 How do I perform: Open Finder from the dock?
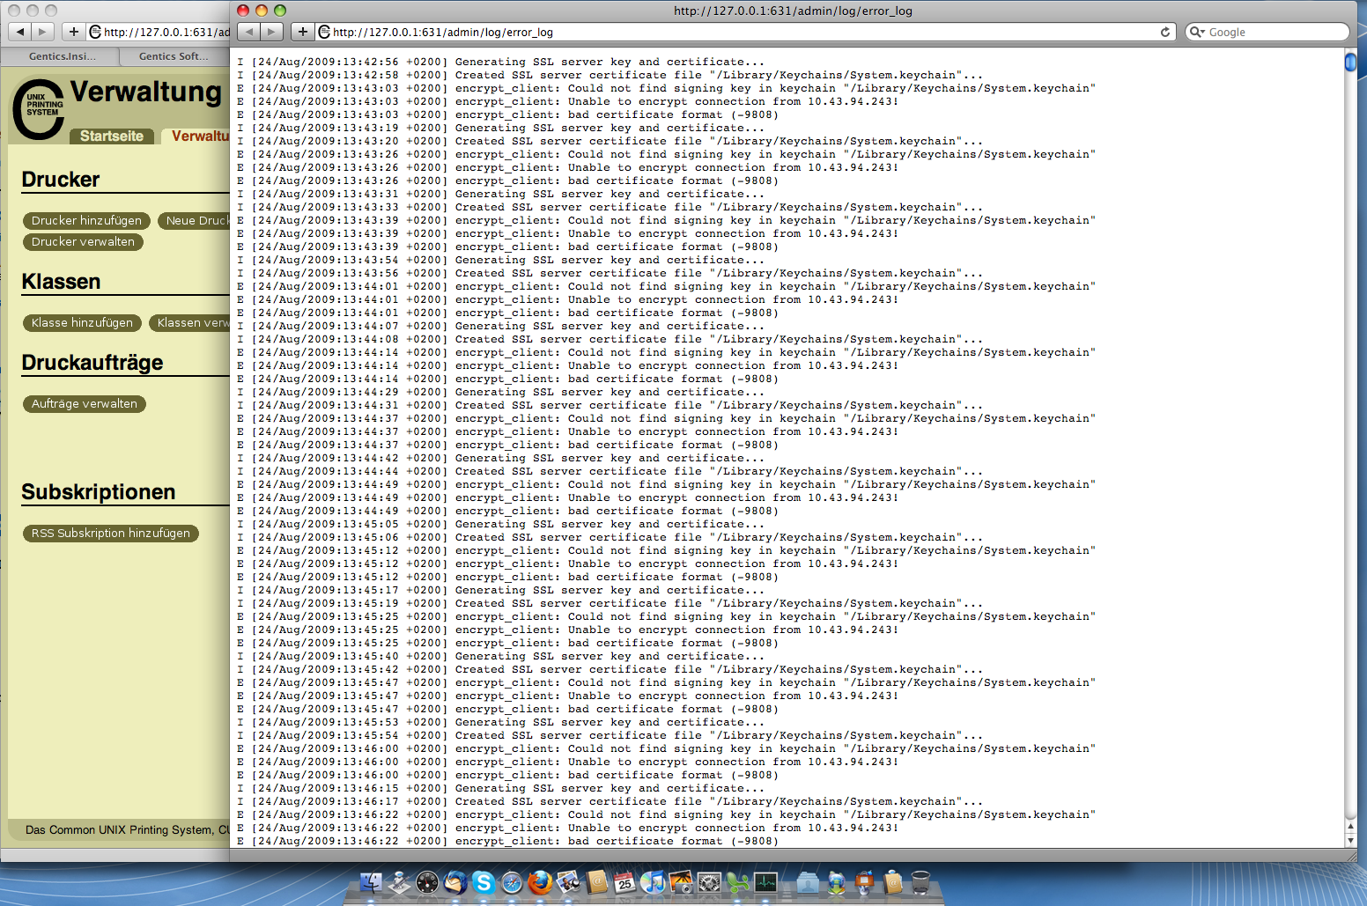point(372,882)
